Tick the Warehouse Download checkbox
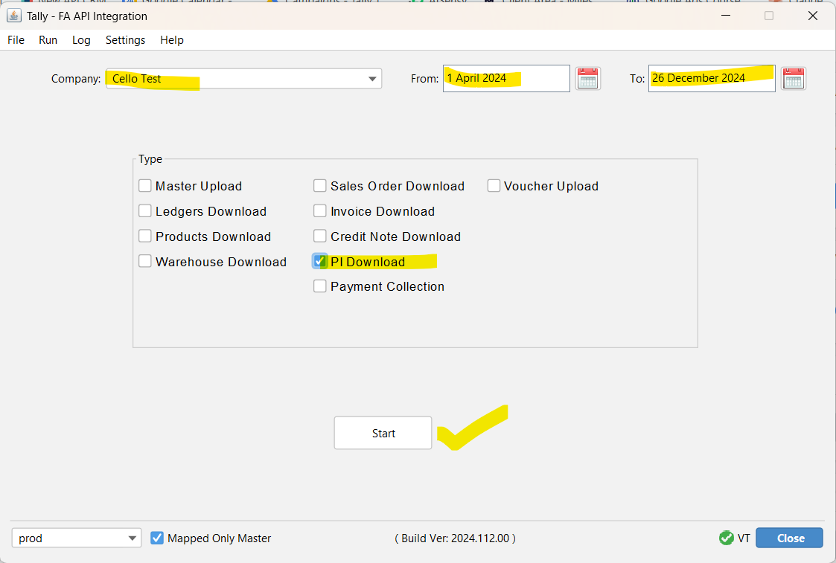Screen dimensions: 836x563 coord(145,261)
